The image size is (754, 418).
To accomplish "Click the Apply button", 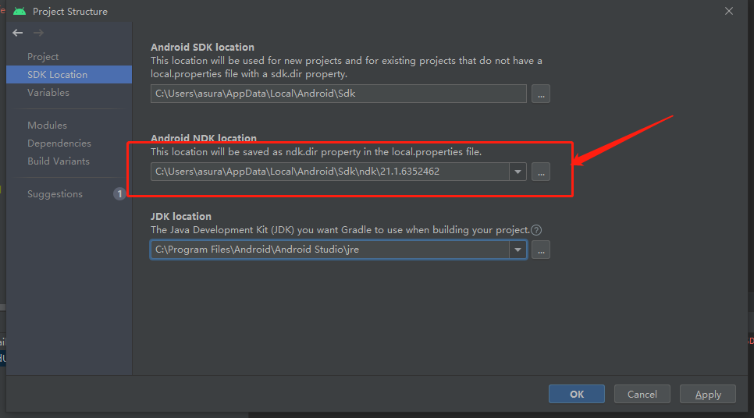I will [707, 394].
